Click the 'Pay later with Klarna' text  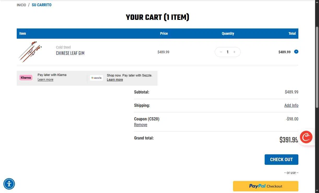coord(52,75)
